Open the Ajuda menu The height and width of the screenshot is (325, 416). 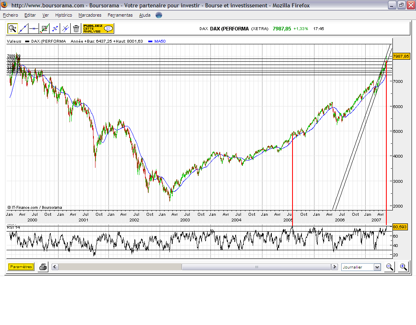pos(145,15)
